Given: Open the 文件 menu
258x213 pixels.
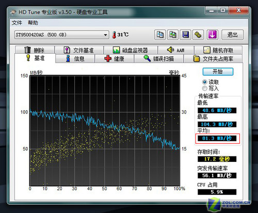Looking at the screenshot, I should [17, 23].
